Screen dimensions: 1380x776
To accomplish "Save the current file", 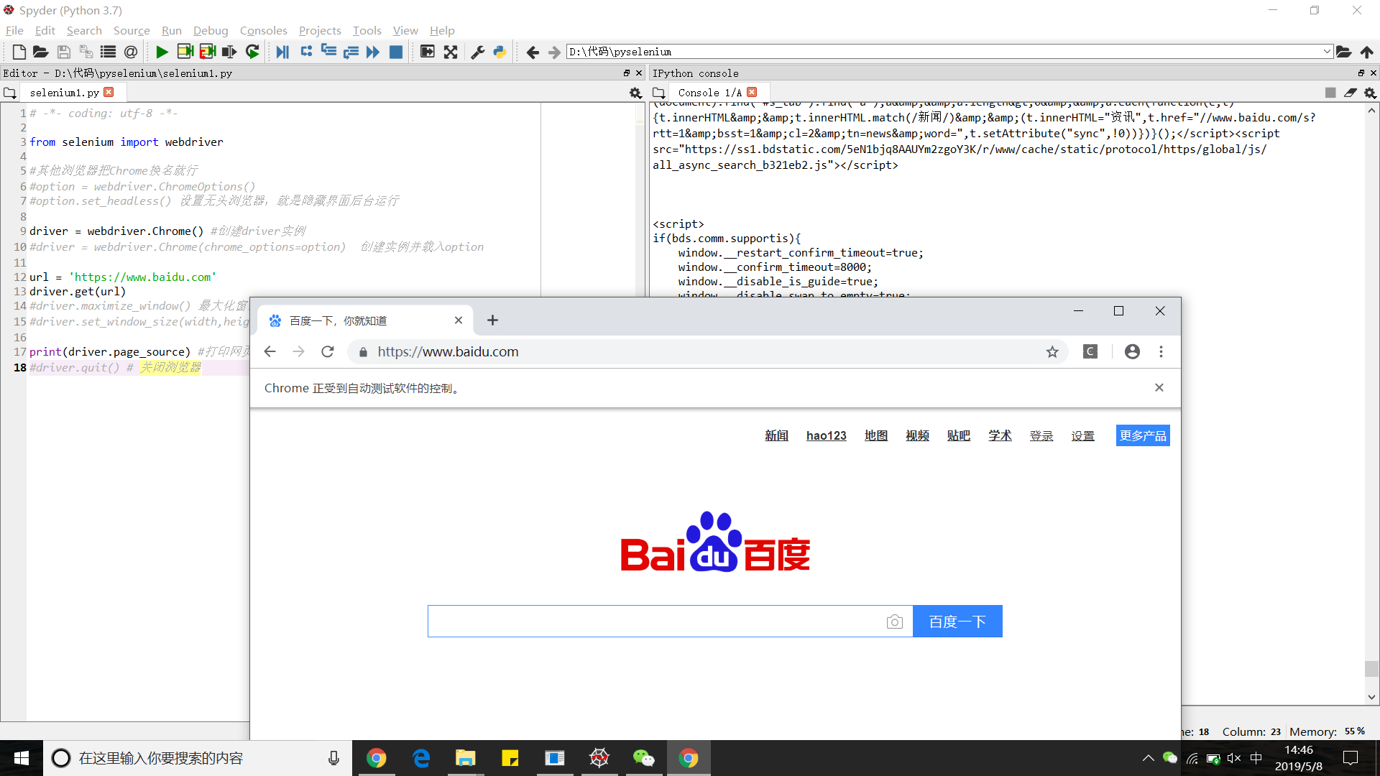I will tap(63, 52).
